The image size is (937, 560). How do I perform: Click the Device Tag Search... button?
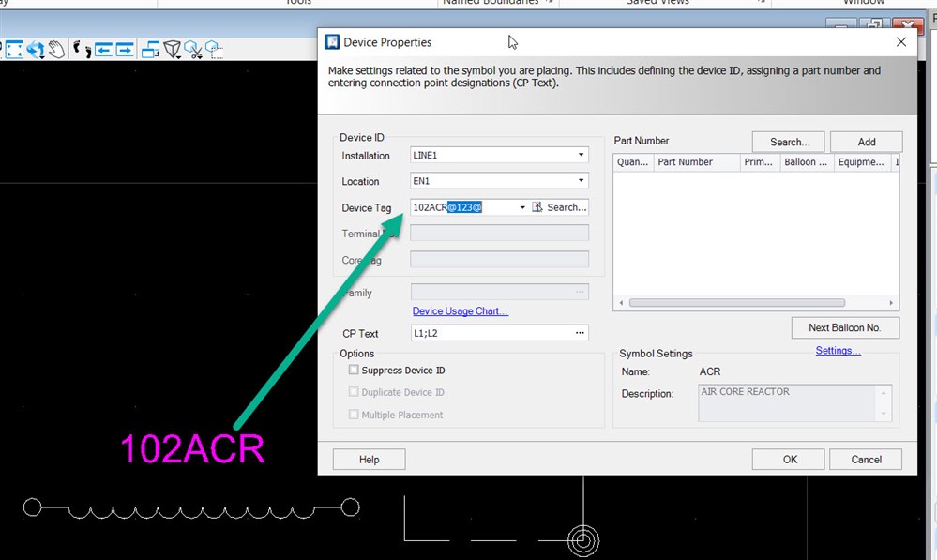click(x=567, y=207)
